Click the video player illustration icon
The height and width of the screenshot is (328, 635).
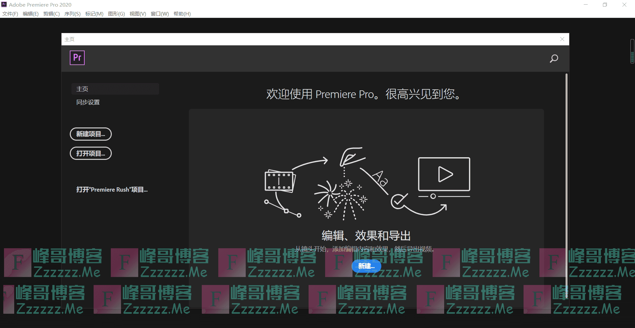(444, 175)
